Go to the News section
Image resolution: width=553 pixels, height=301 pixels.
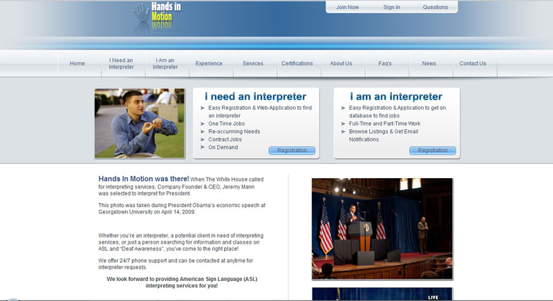(x=429, y=64)
